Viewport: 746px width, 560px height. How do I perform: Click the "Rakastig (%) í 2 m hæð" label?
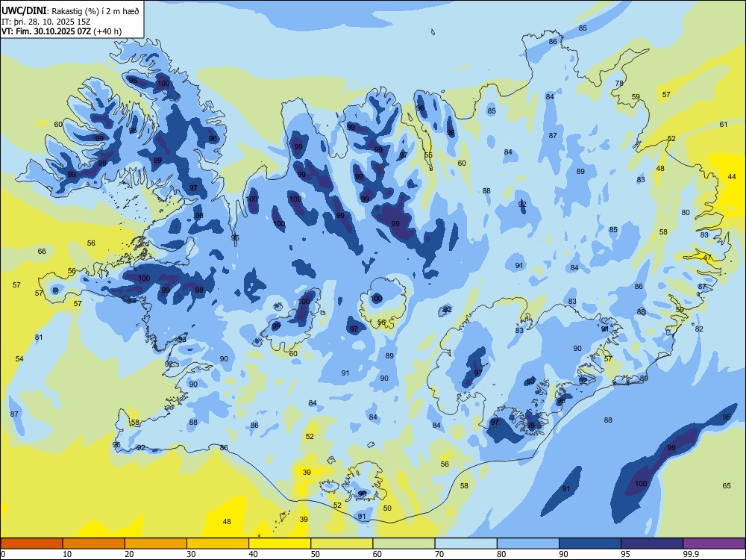95,11
